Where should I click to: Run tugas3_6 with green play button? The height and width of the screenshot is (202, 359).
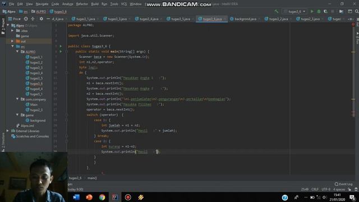(x=312, y=11)
